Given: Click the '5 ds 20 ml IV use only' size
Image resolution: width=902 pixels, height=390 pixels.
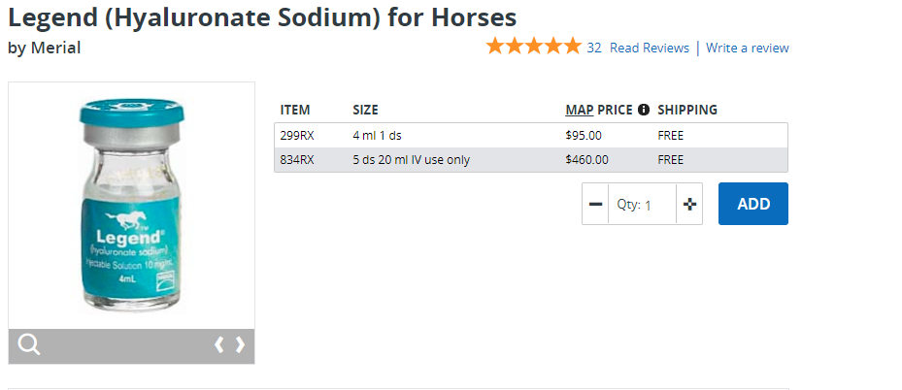Looking at the screenshot, I should point(411,160).
